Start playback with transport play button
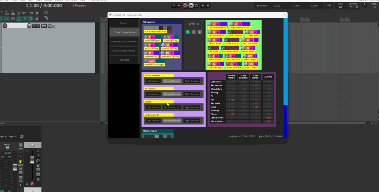The image size is (379, 192). tap(191, 5)
